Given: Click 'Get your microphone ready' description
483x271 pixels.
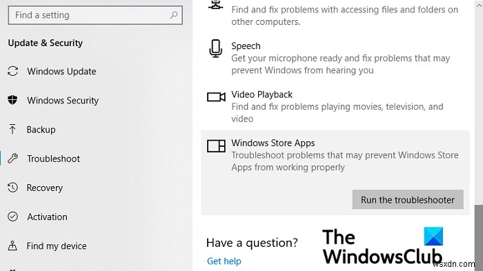Looking at the screenshot, I should pos(341,64).
